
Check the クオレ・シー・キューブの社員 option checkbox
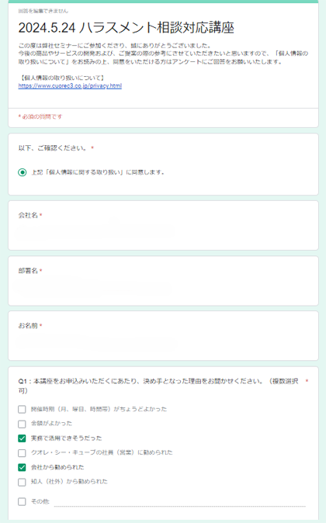click(x=22, y=452)
